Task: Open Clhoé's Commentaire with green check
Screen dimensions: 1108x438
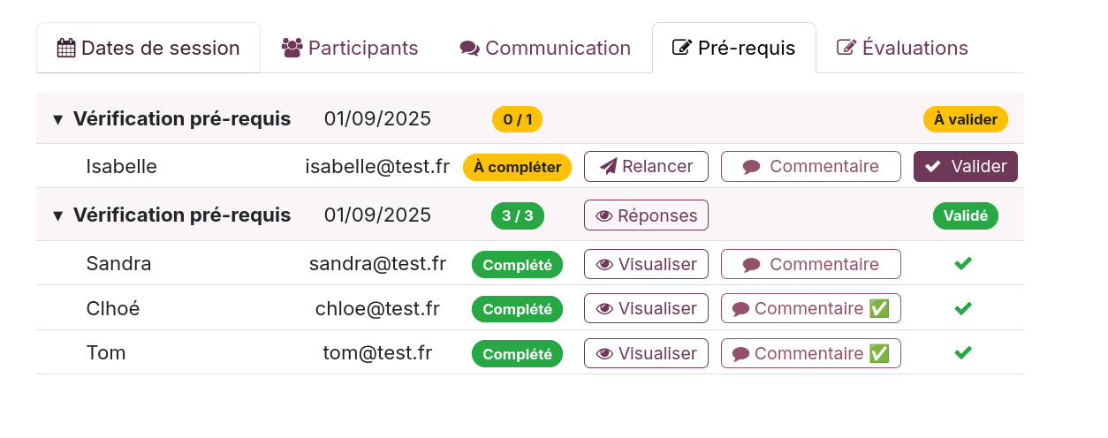Action: click(810, 309)
